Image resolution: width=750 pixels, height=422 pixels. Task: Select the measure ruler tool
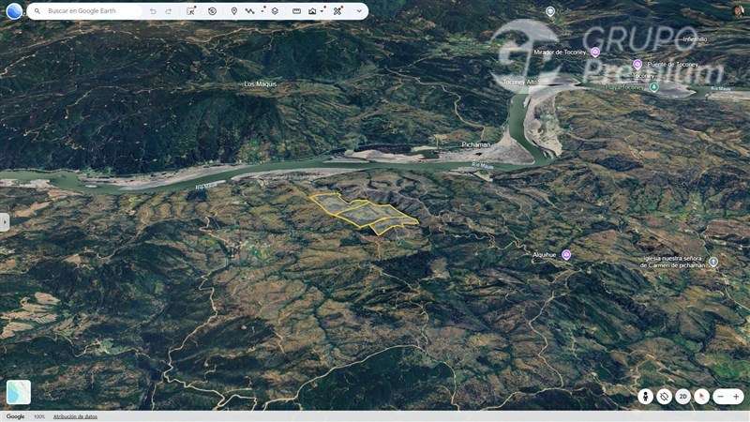(296, 11)
